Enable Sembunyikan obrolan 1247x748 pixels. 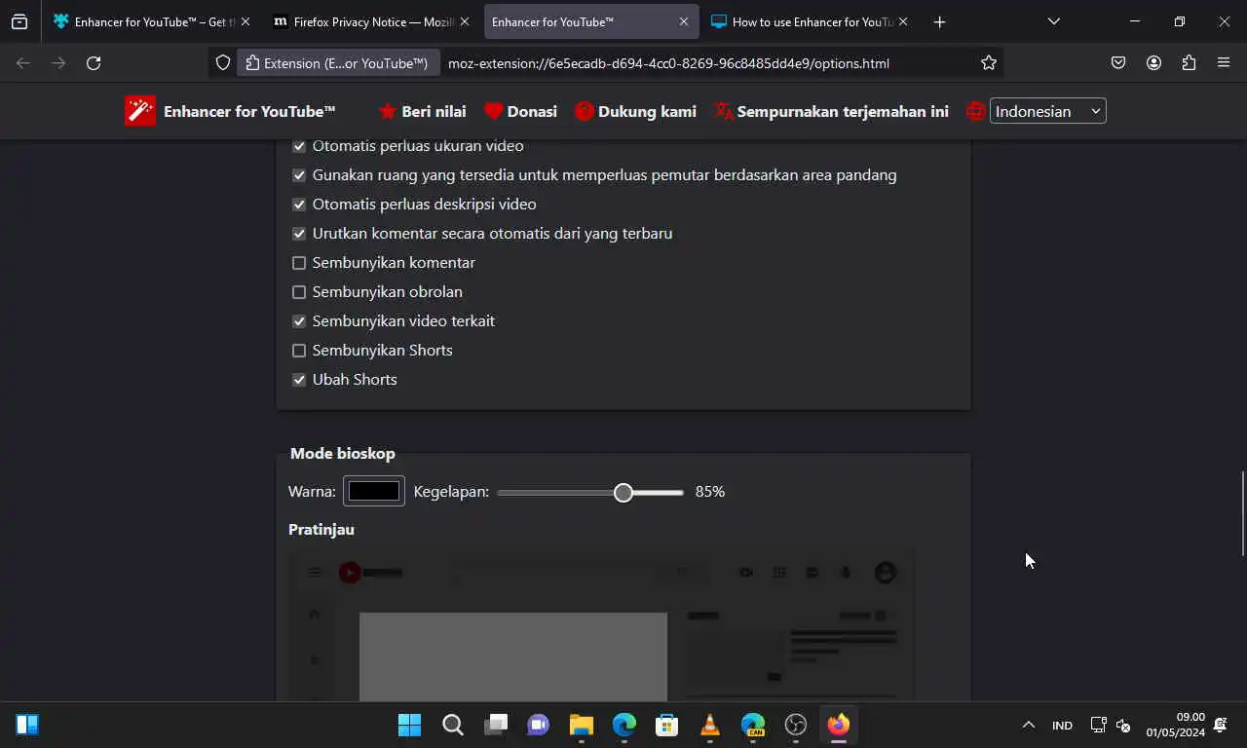click(299, 292)
